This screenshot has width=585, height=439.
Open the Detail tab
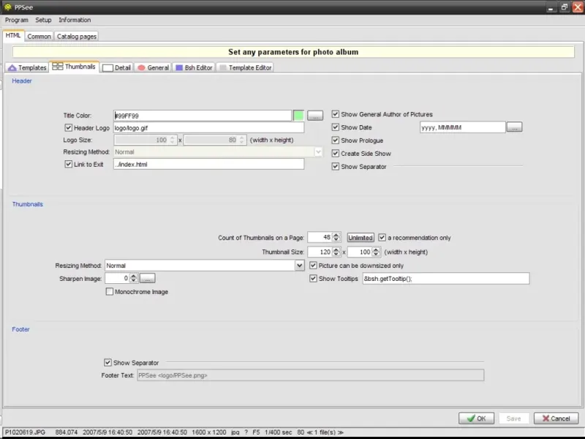point(117,67)
